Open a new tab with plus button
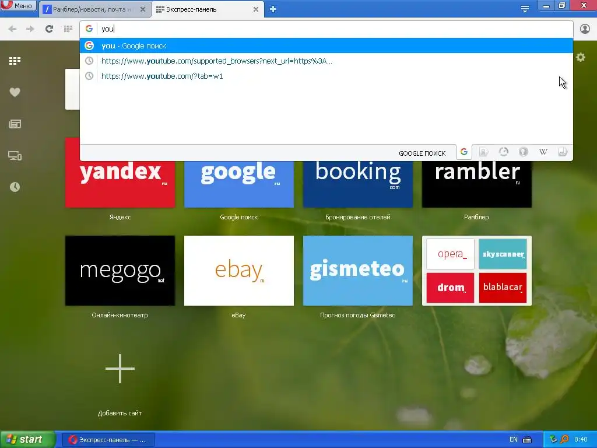 (273, 9)
